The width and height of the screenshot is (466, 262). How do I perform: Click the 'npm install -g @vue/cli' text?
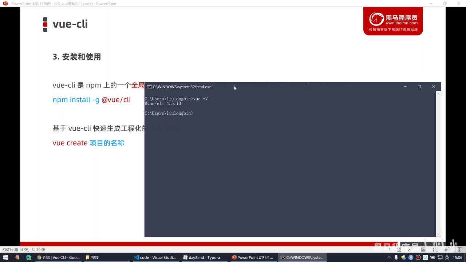91,99
